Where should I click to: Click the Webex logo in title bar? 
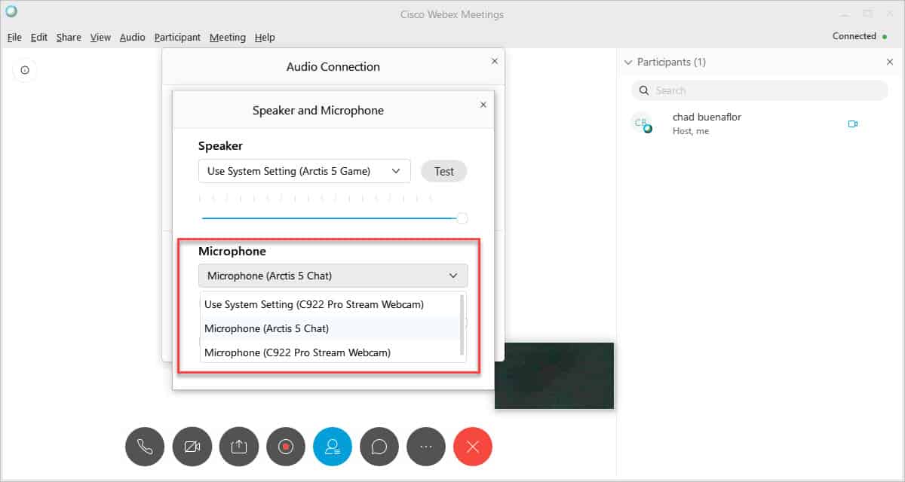pyautogui.click(x=11, y=12)
